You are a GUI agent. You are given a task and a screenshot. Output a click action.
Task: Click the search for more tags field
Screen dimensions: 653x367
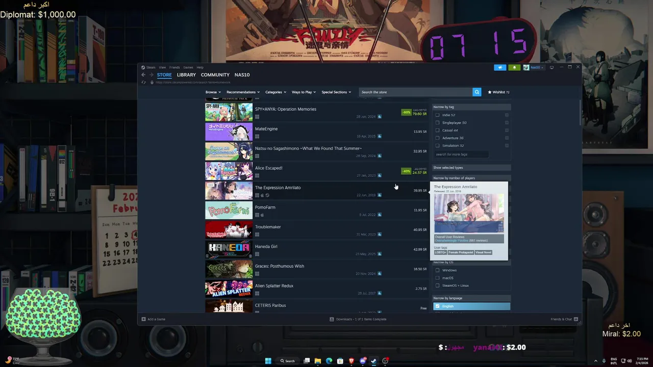[462, 154]
